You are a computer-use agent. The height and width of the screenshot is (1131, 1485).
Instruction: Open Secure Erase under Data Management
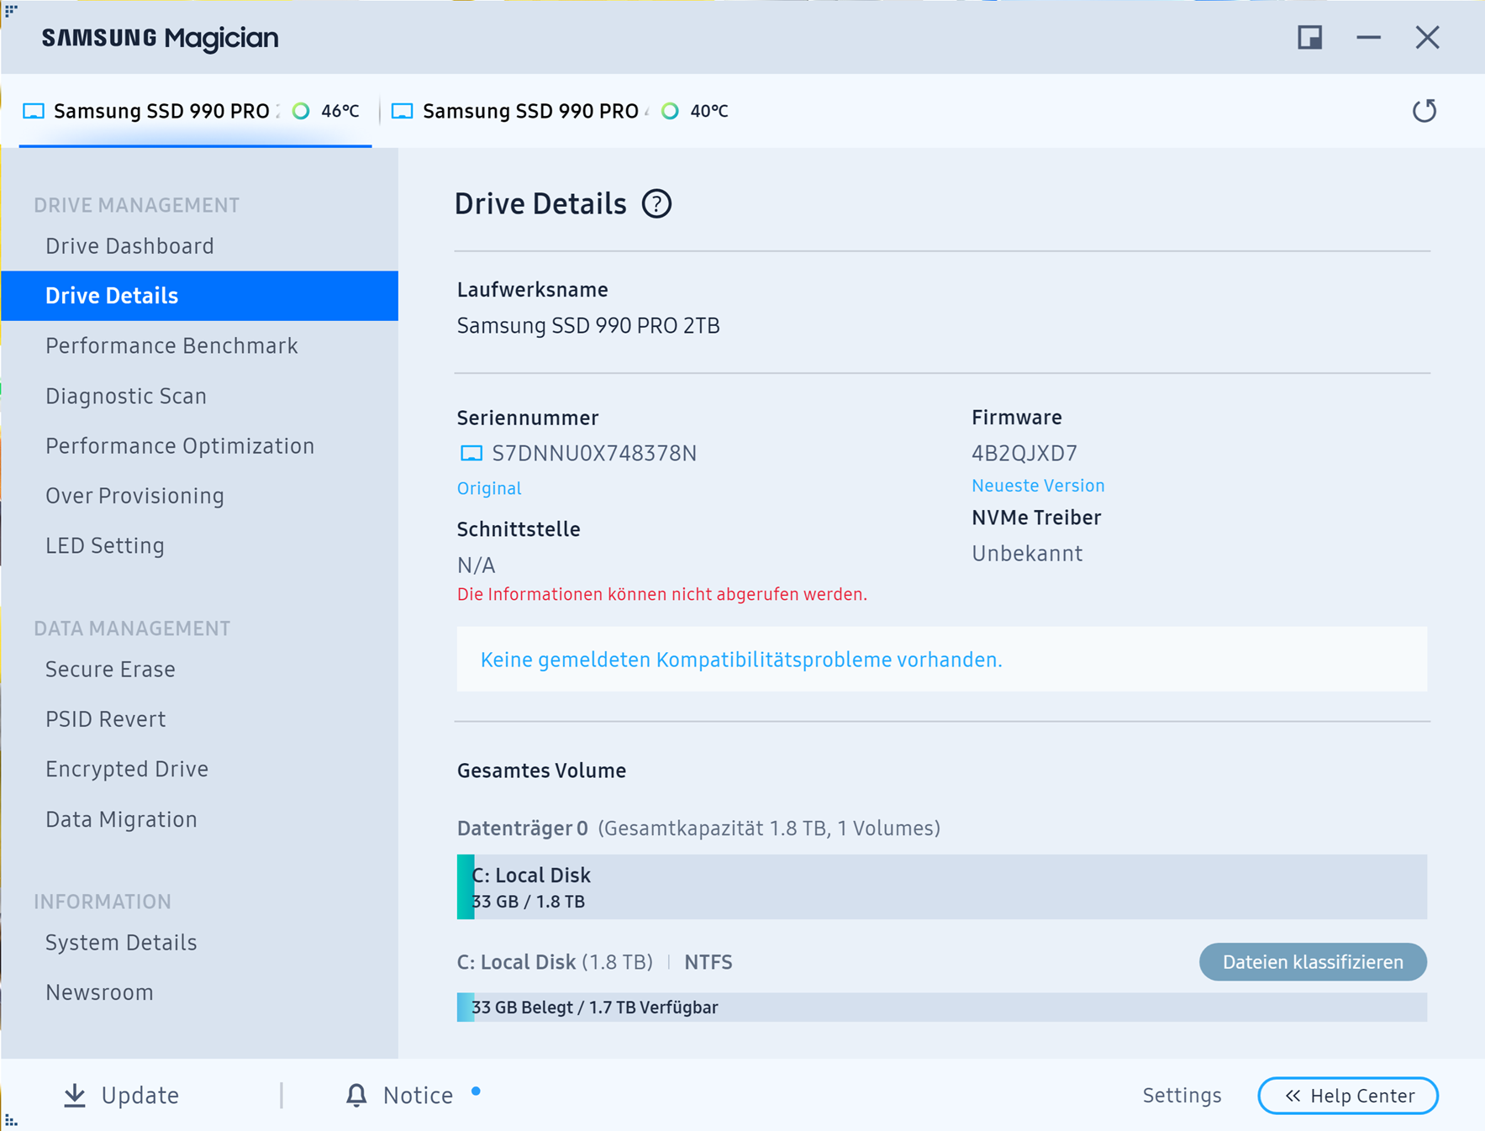coord(110,670)
